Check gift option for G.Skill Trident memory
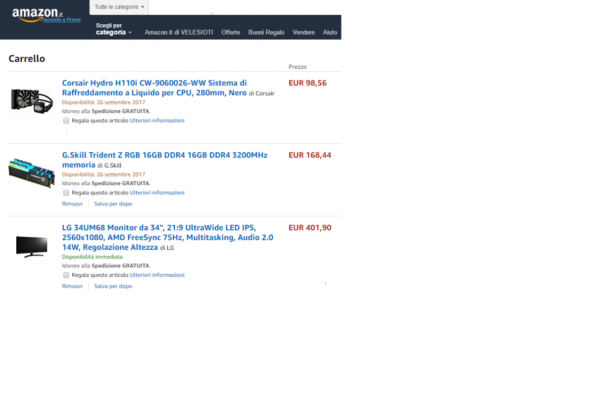This screenshot has width=594, height=409. tap(66, 193)
